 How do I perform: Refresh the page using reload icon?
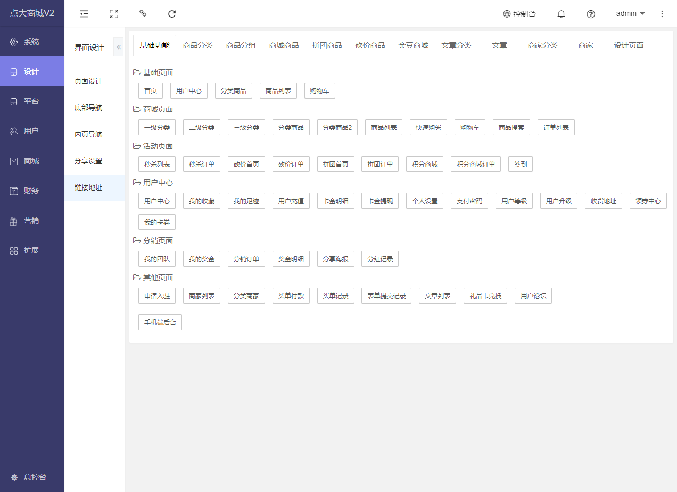pyautogui.click(x=172, y=14)
